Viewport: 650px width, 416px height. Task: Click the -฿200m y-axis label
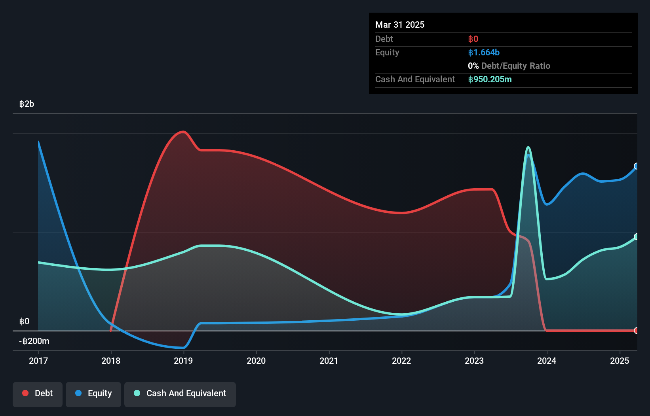tap(34, 341)
